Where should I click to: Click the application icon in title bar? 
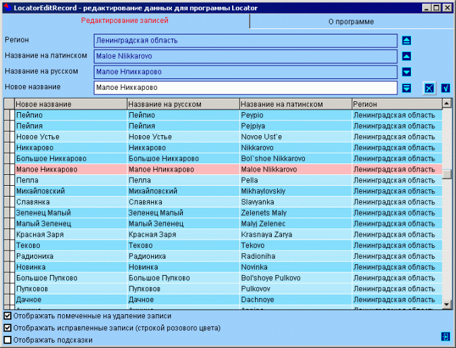pyautogui.click(x=7, y=7)
